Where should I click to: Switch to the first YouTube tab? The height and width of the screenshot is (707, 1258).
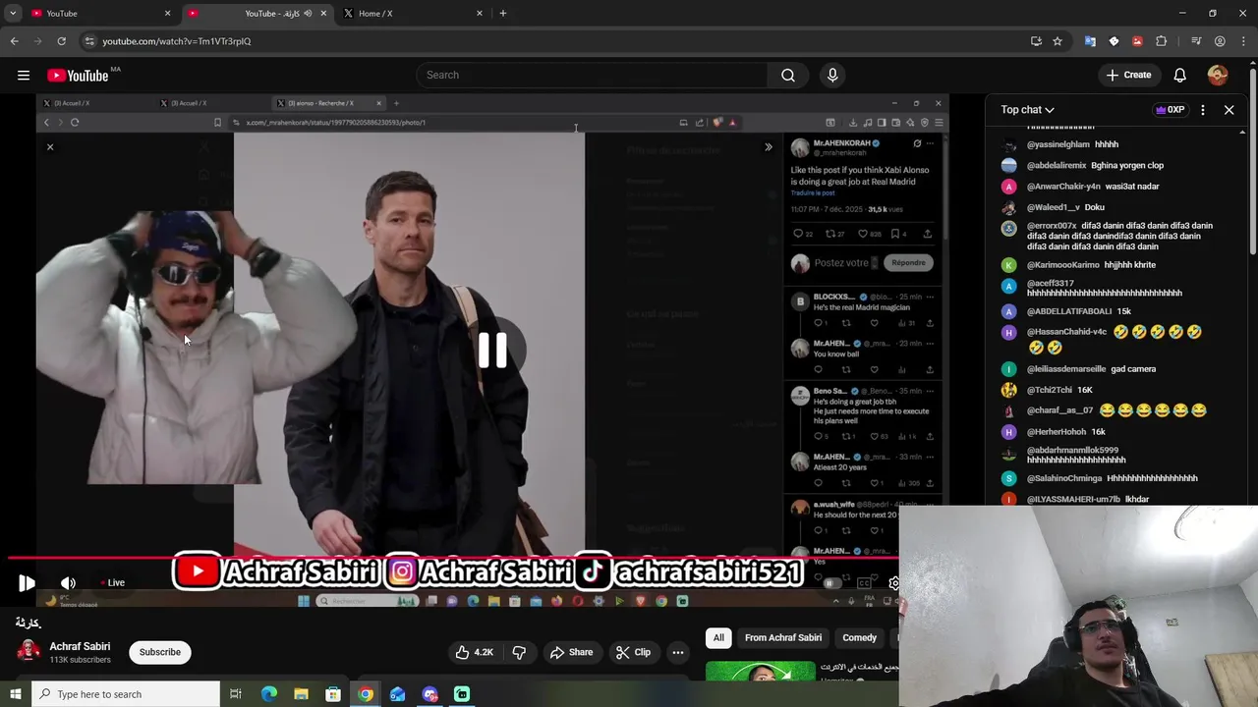98,13
